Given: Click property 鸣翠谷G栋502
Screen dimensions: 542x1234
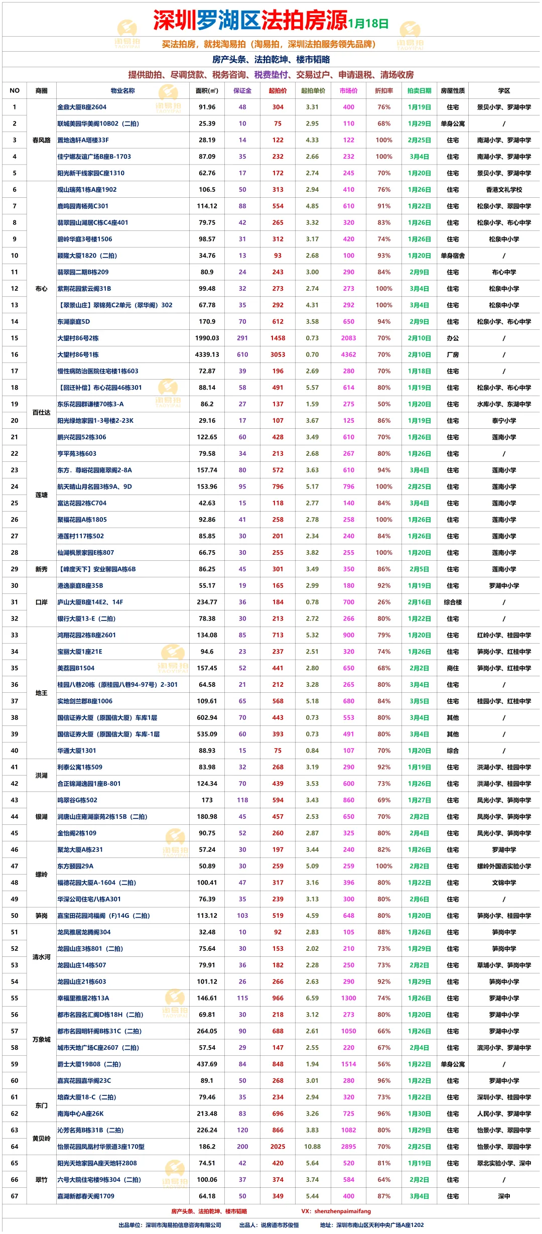Looking at the screenshot, I should [x=77, y=800].
